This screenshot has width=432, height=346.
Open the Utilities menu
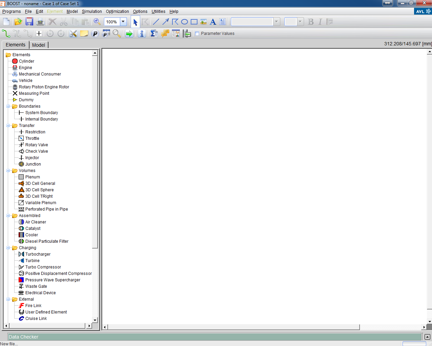click(158, 12)
